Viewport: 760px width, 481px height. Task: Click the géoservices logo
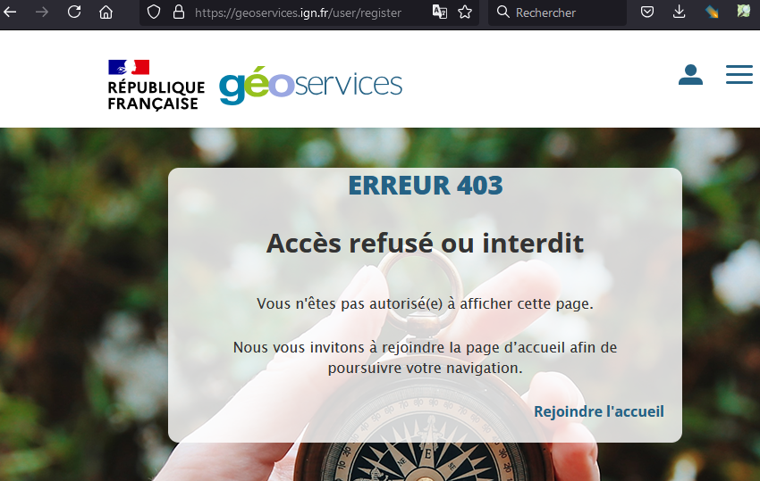point(310,85)
